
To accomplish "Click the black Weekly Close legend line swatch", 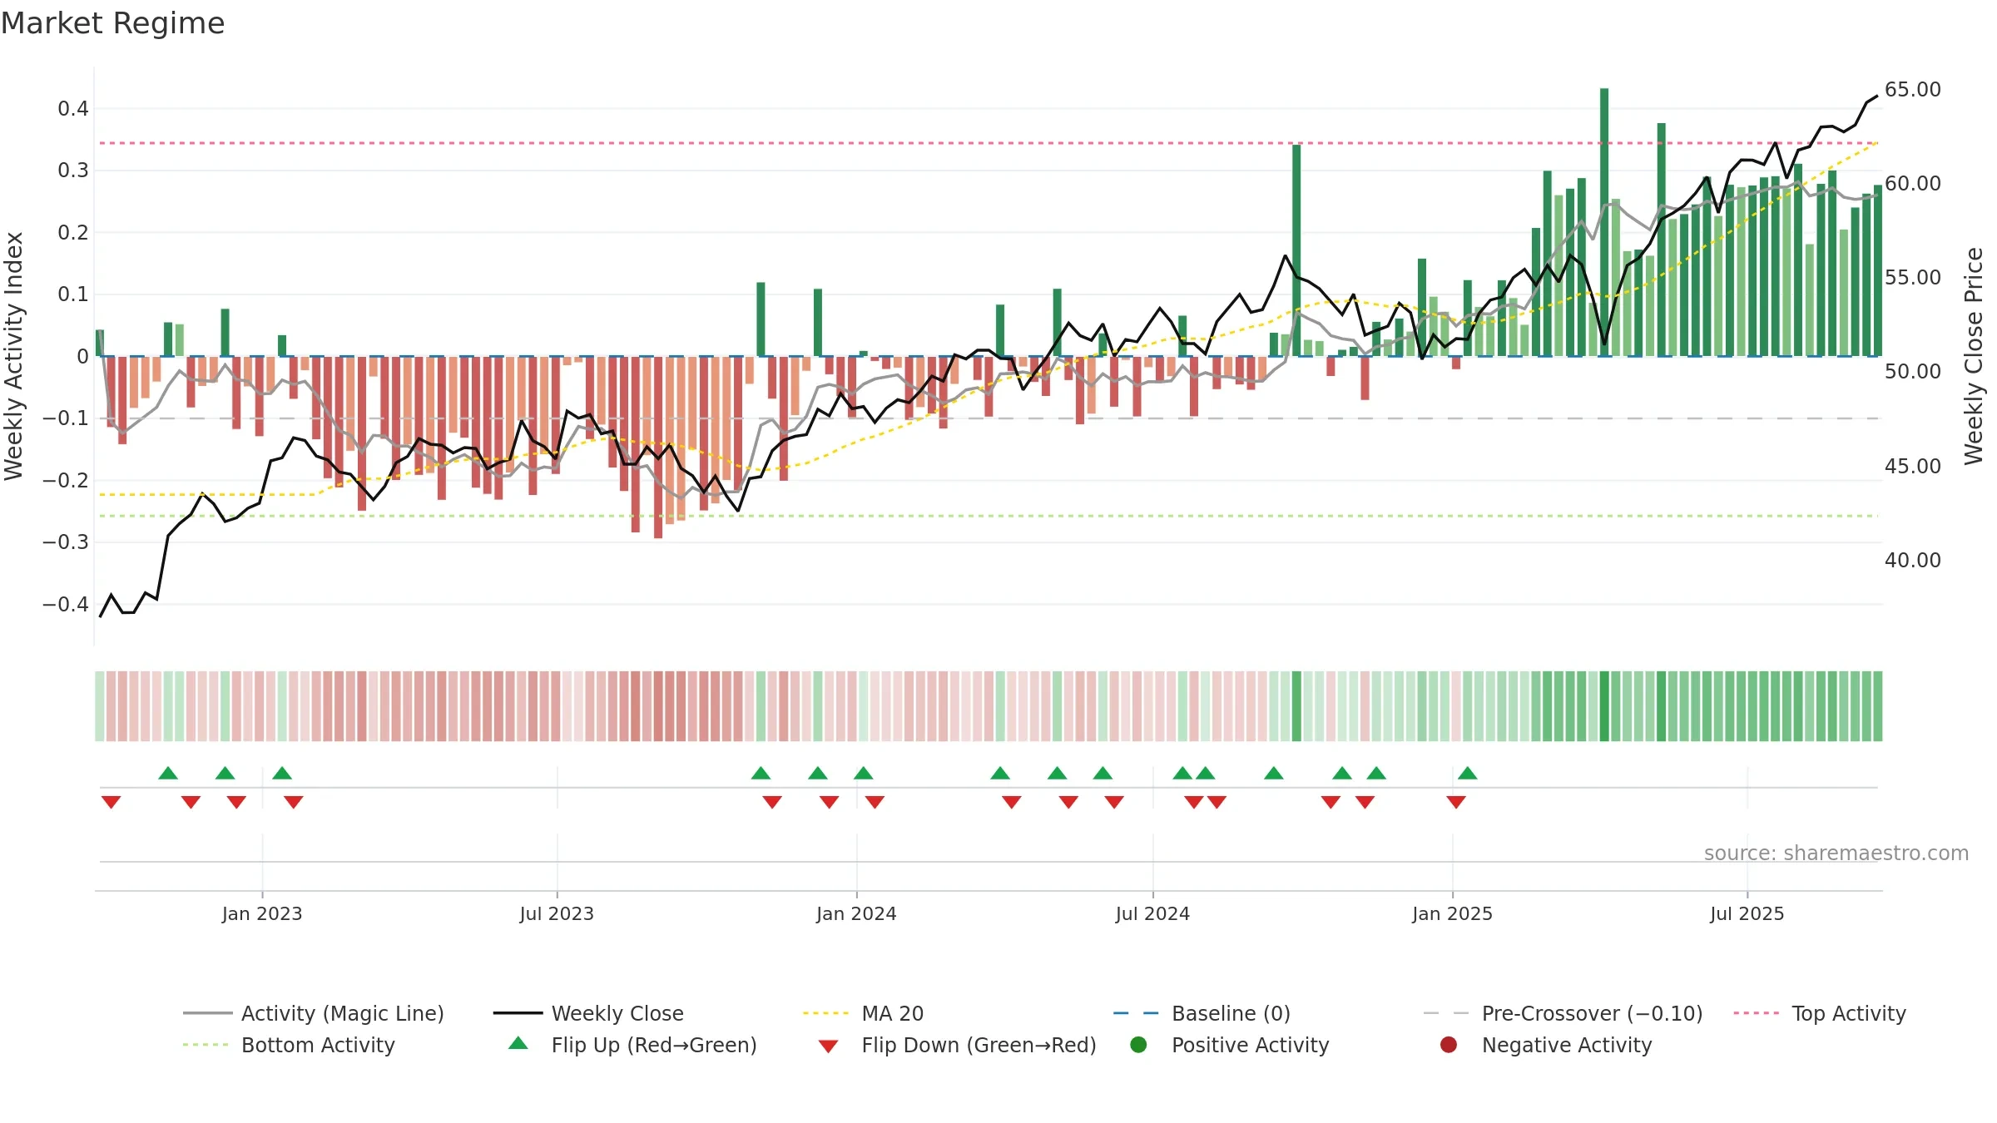I will 518,1013.
